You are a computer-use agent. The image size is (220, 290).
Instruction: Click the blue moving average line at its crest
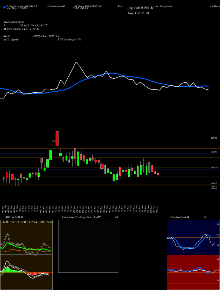click(111, 73)
